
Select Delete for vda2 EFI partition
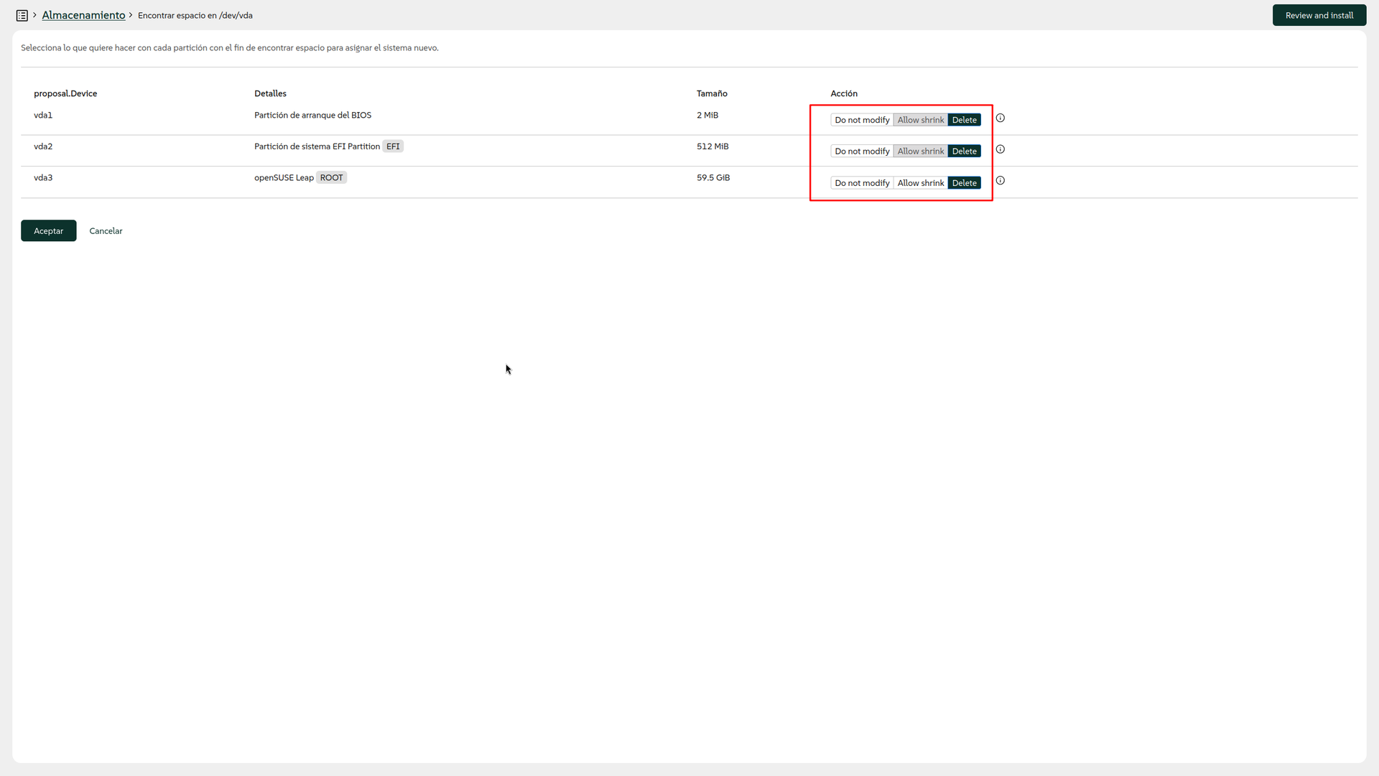(x=964, y=151)
